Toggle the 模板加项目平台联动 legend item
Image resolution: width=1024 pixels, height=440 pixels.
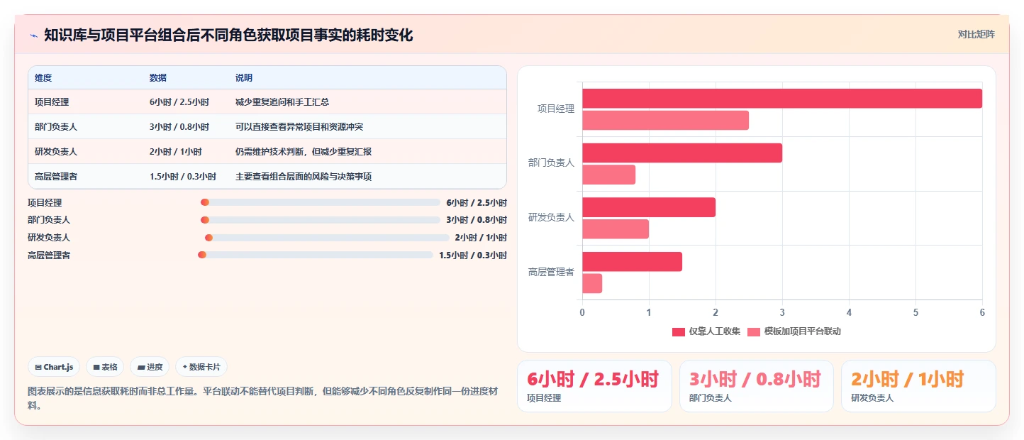tap(794, 331)
